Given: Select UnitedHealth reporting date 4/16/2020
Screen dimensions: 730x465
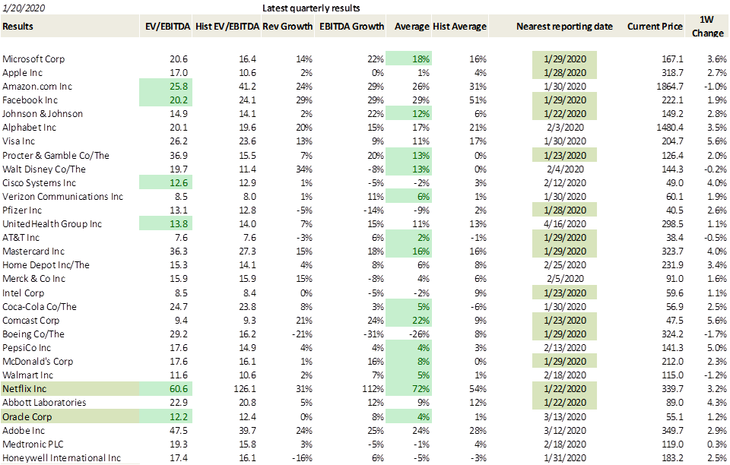Looking at the screenshot, I should coord(564,223).
